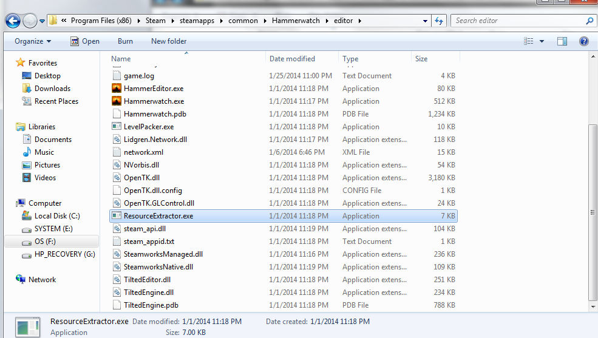Open Recent Places in the navigation pane
This screenshot has width=598, height=338.
click(x=56, y=101)
